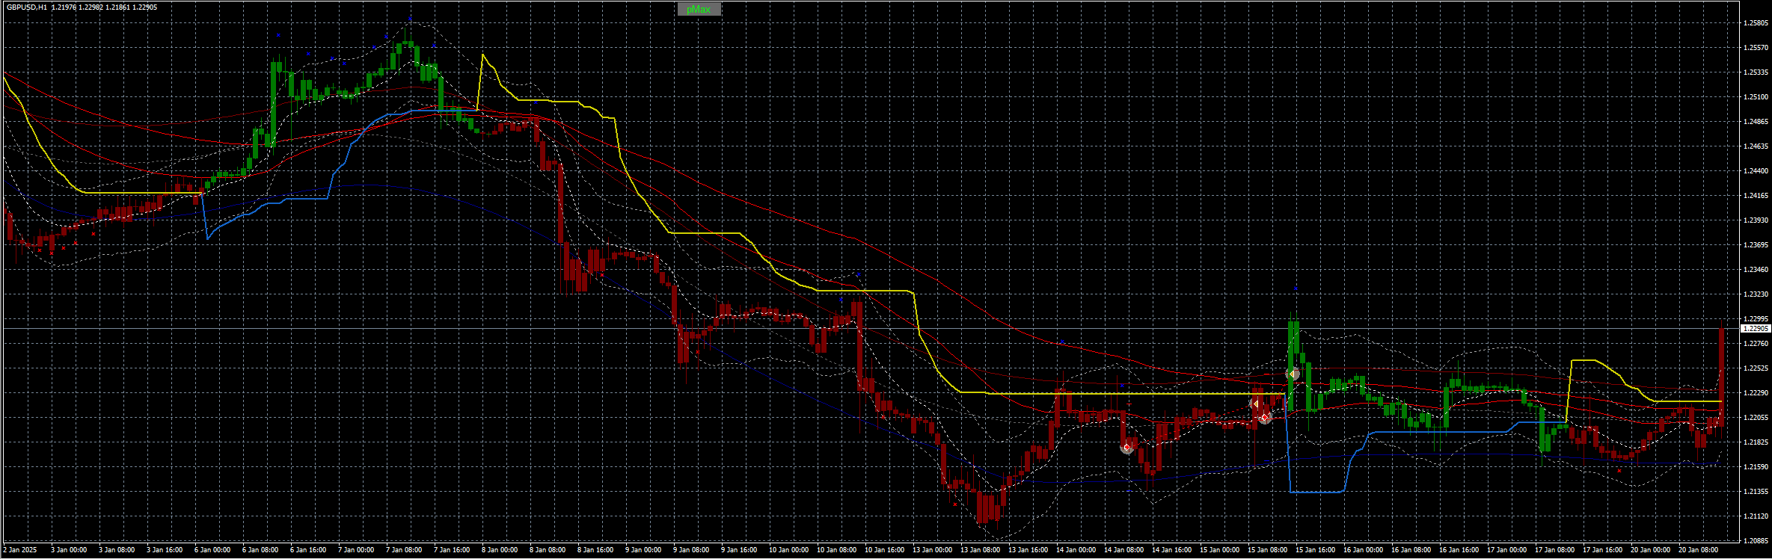
Task: Click the 16 Jan 16:00 time axis label
Action: pos(1459,550)
